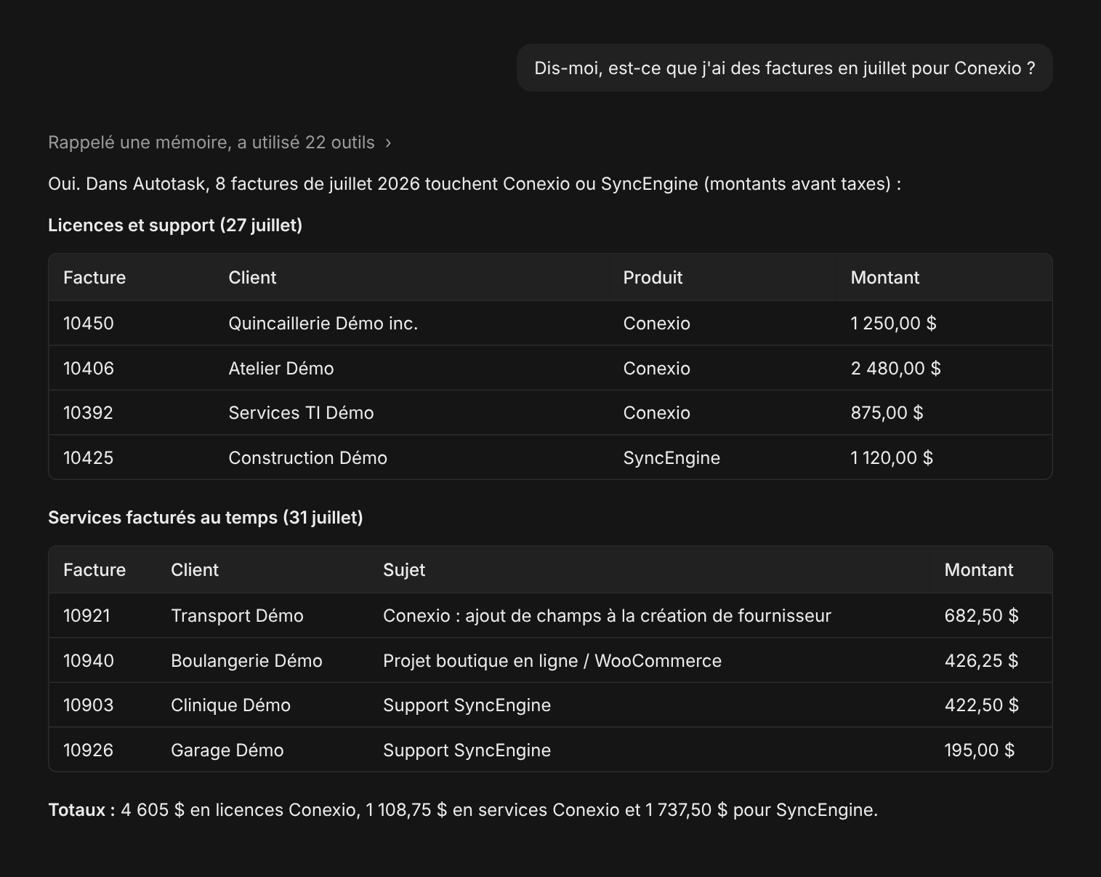Click the "SyncEngine" product cell for Construction Démo
Viewport: 1101px width, 877px height.
[672, 458]
